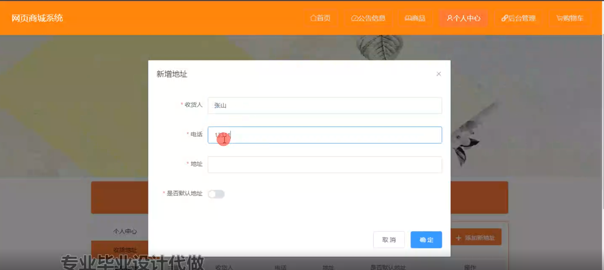Focus the 电话 phone number field

[325, 135]
